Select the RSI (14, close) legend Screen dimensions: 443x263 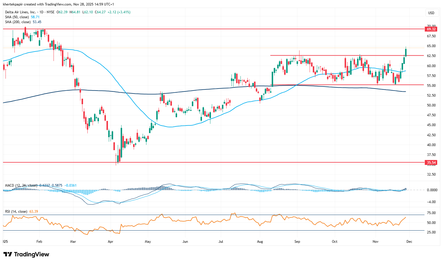16,211
